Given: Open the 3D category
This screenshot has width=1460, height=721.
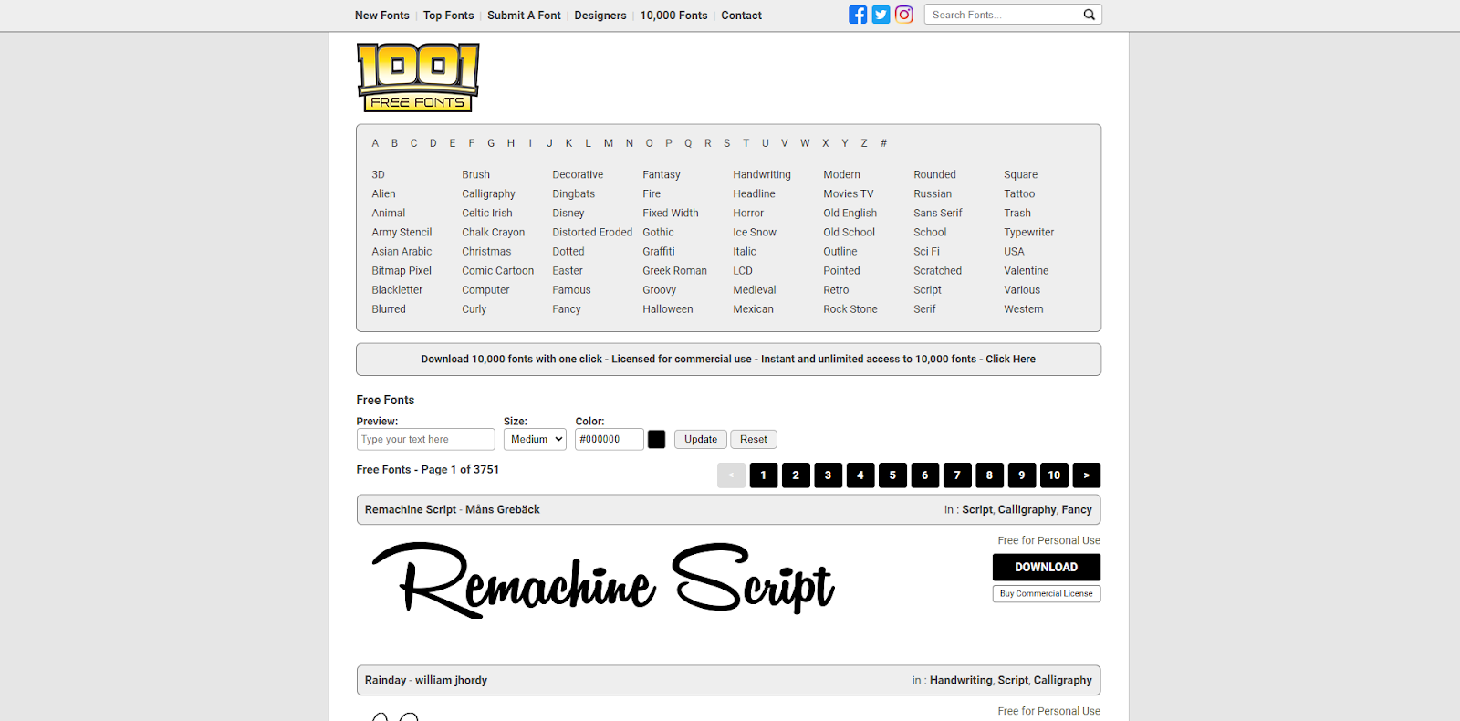Looking at the screenshot, I should (378, 174).
